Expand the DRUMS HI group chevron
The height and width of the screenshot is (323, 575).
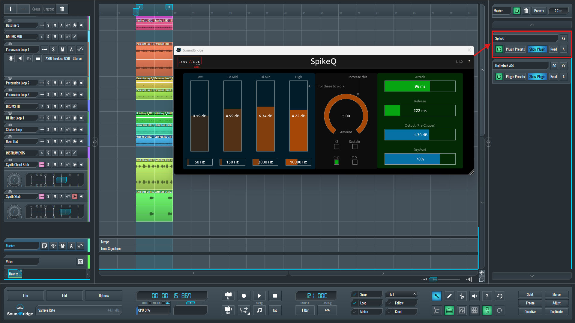pyautogui.click(x=42, y=106)
